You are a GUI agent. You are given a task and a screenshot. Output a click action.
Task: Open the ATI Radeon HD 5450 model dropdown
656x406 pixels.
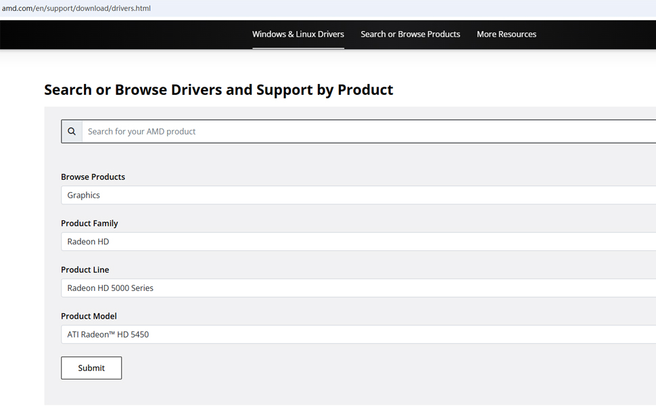[358, 334]
